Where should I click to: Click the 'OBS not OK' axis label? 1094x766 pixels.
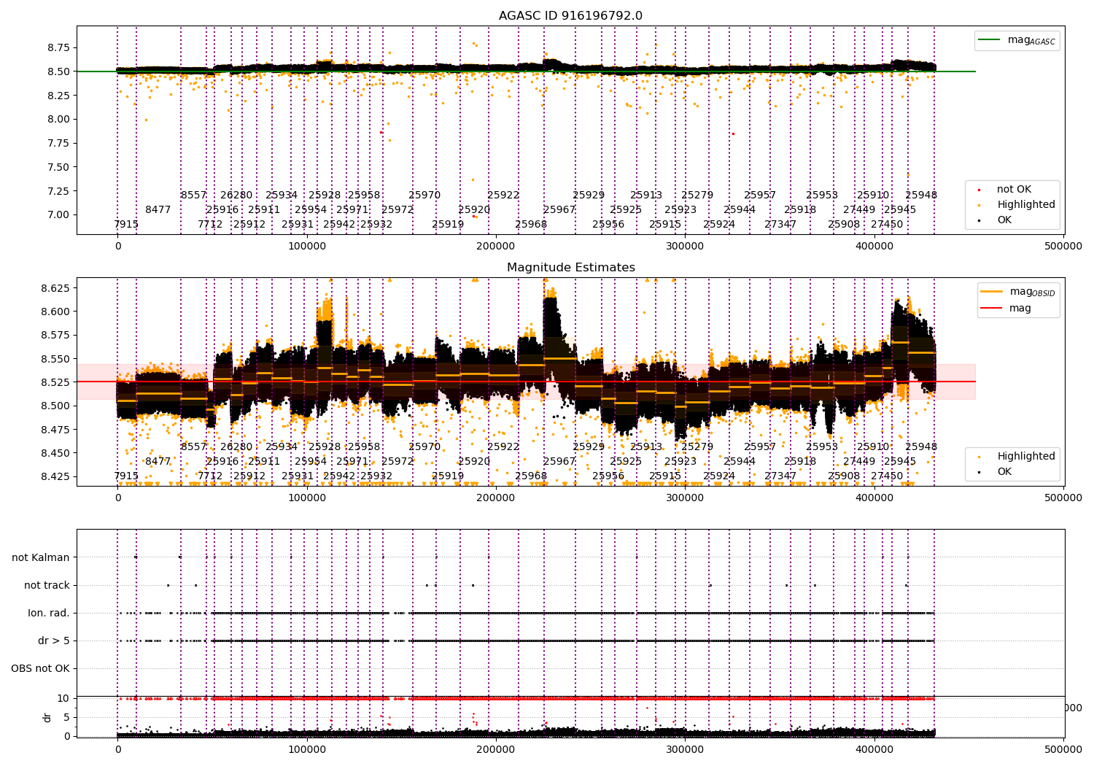coord(40,668)
